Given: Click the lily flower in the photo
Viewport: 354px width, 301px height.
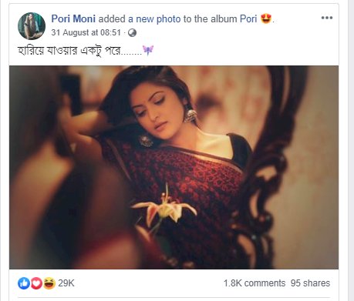Looking at the screenshot, I should (x=164, y=208).
